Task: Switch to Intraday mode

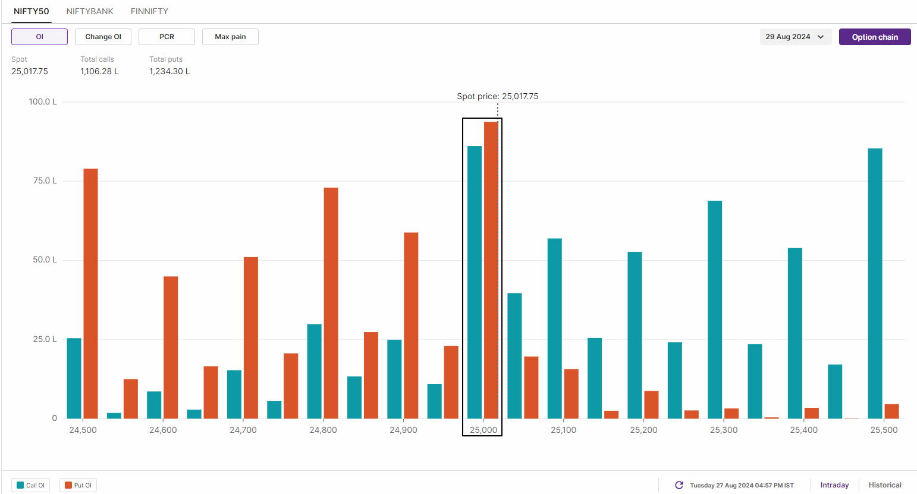Action: pos(834,485)
